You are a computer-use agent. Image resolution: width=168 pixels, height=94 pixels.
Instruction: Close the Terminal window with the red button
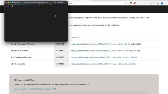click(6, 2)
